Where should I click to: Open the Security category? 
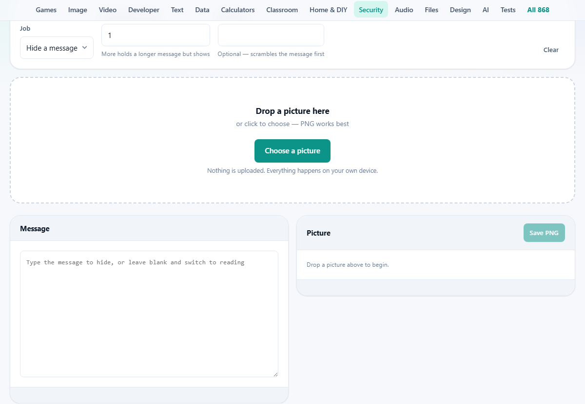pos(371,10)
